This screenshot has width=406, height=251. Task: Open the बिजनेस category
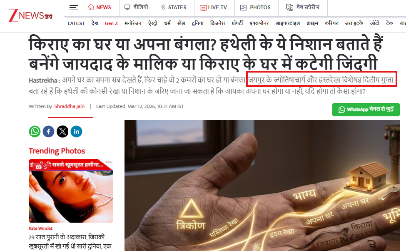click(217, 23)
